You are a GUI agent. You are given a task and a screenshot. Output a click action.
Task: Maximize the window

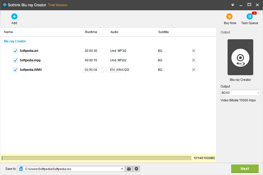tap(249, 5)
